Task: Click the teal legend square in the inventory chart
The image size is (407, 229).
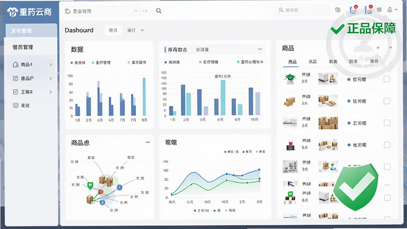Action: [x=238, y=62]
